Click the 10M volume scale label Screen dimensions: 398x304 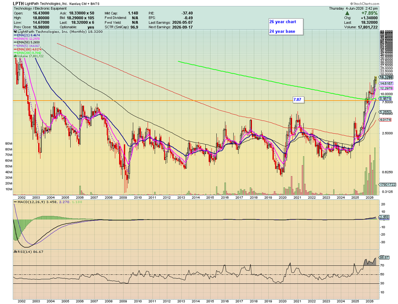[x=8, y=189]
